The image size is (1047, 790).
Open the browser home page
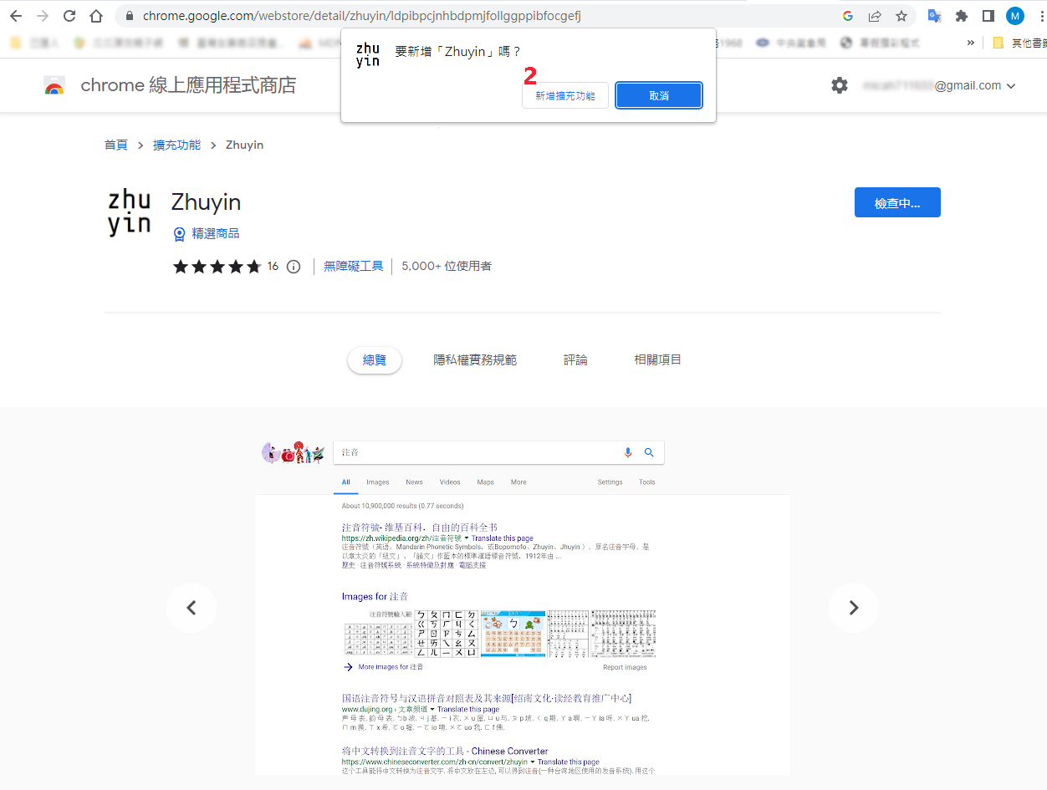(96, 16)
